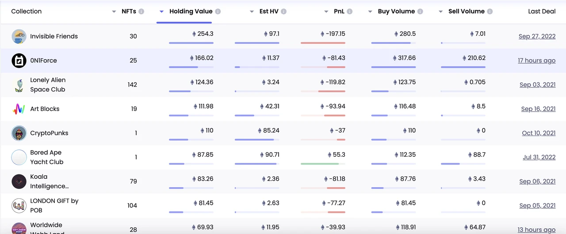Show info tooltip icon beside NFTs header

tap(141, 11)
